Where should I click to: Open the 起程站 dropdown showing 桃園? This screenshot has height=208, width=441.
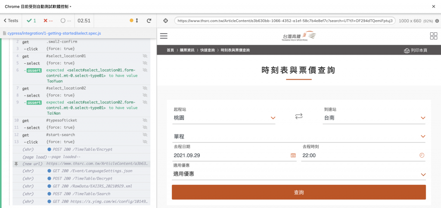tap(224, 118)
